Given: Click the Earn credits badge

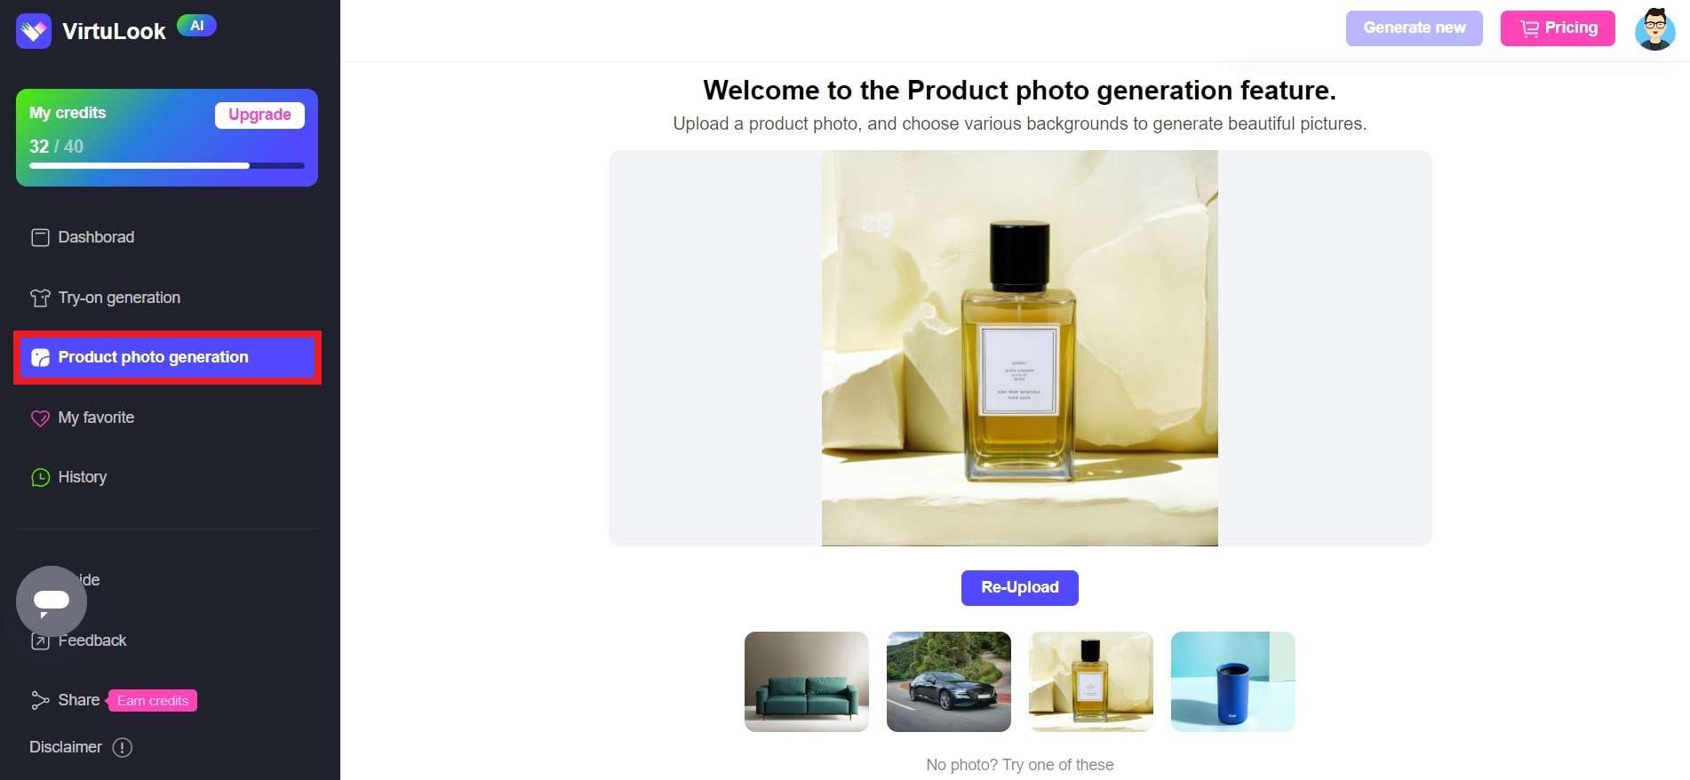Looking at the screenshot, I should point(153,701).
